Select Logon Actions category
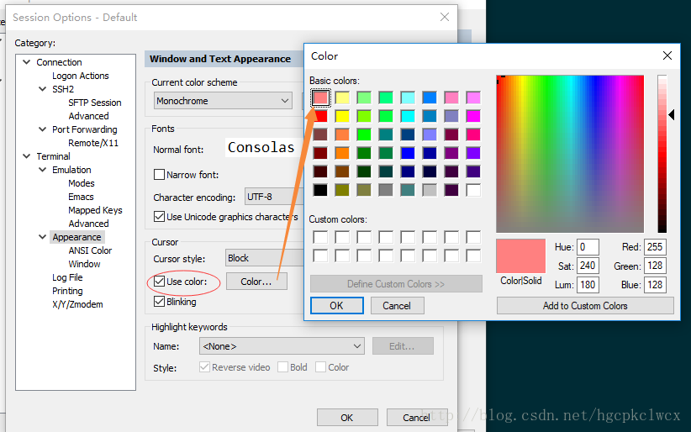 coord(80,76)
